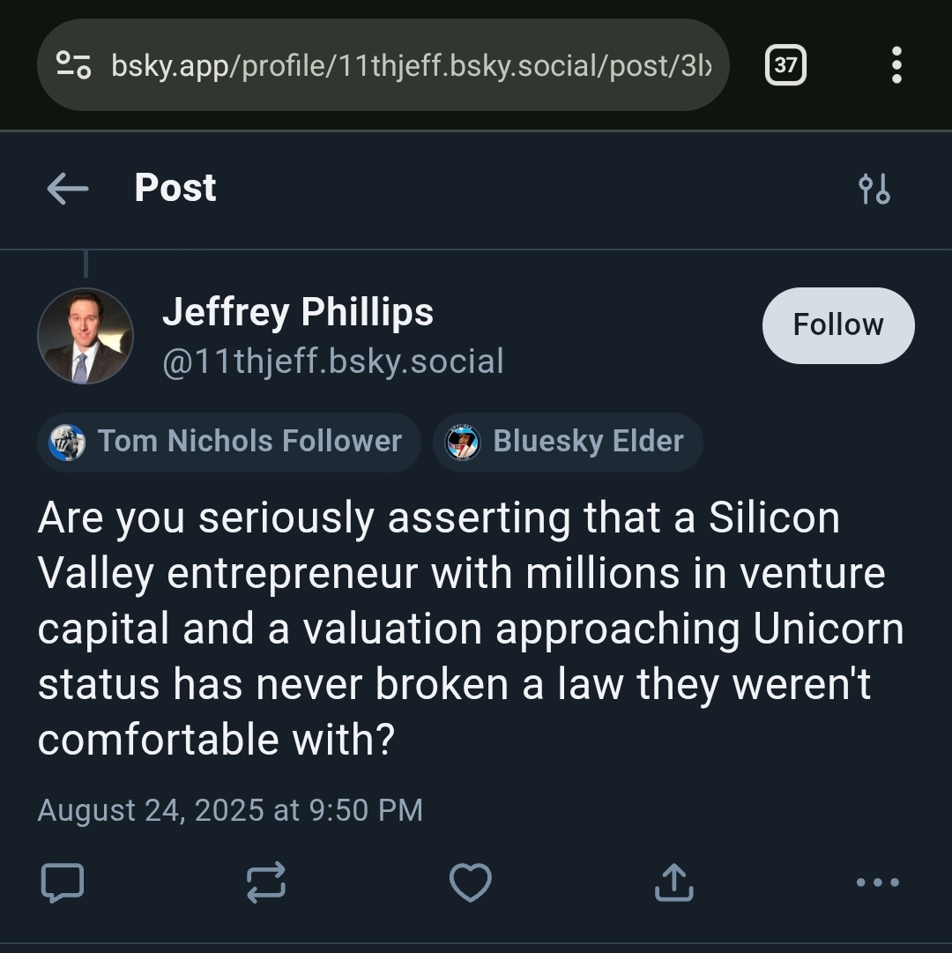Screen dimensions: 952x953
Task: Follow Jeffrey Phillips
Action: click(x=837, y=325)
